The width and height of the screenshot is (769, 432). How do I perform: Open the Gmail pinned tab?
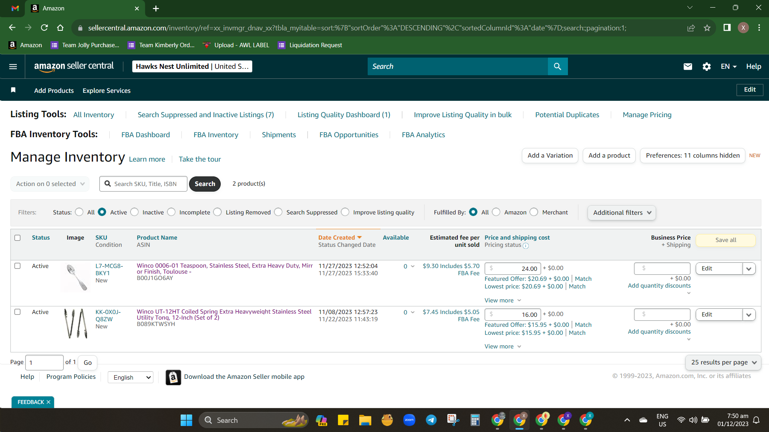[x=15, y=8]
